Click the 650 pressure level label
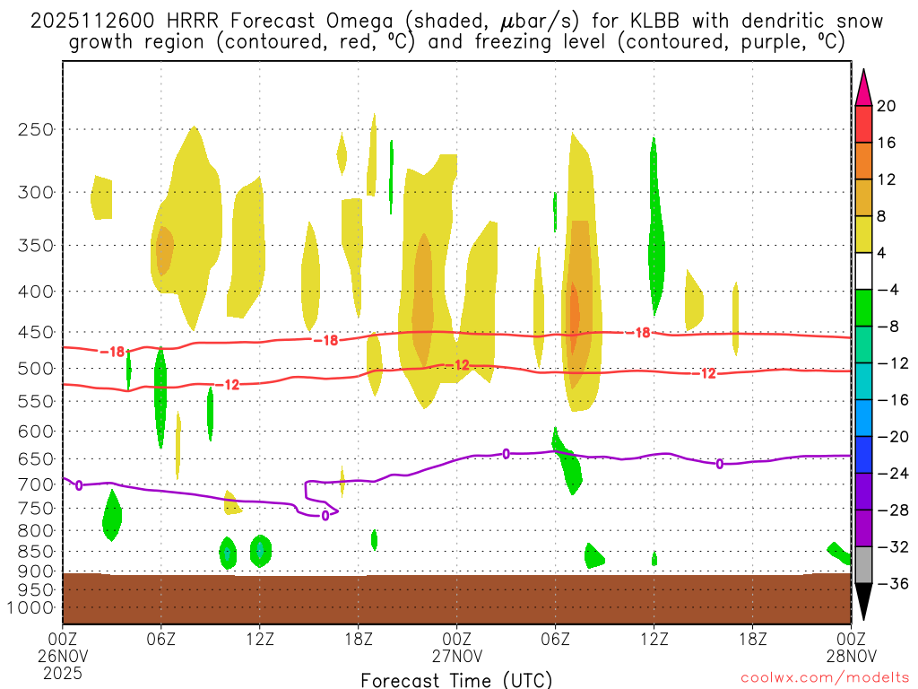Viewport: 918px width, 689px height. [x=36, y=458]
